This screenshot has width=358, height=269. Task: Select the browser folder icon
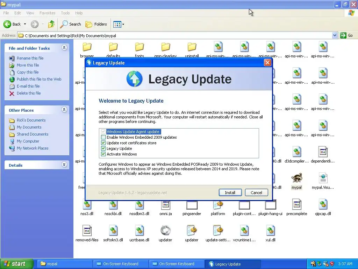click(x=87, y=47)
